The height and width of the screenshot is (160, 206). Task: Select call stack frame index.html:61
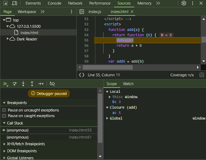pos(49,137)
